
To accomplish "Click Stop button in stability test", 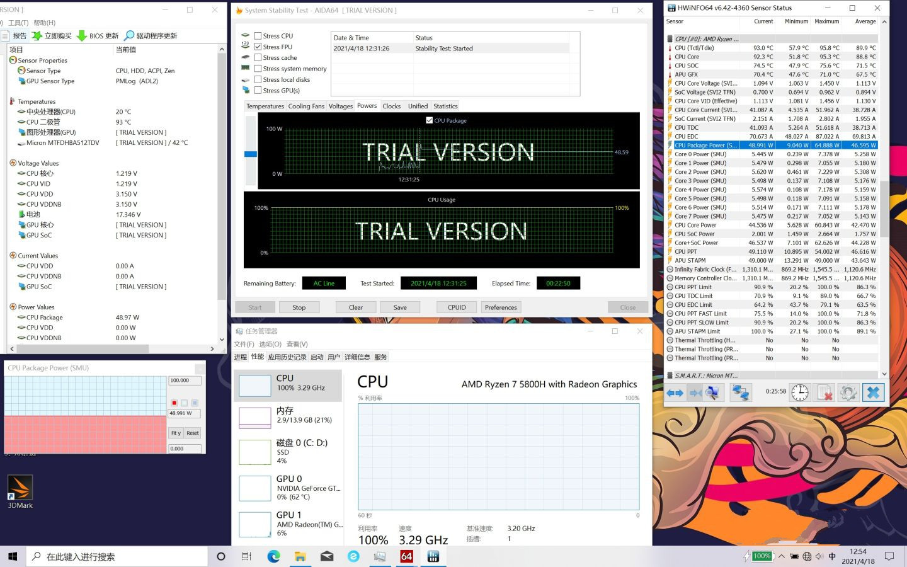I will [x=299, y=307].
